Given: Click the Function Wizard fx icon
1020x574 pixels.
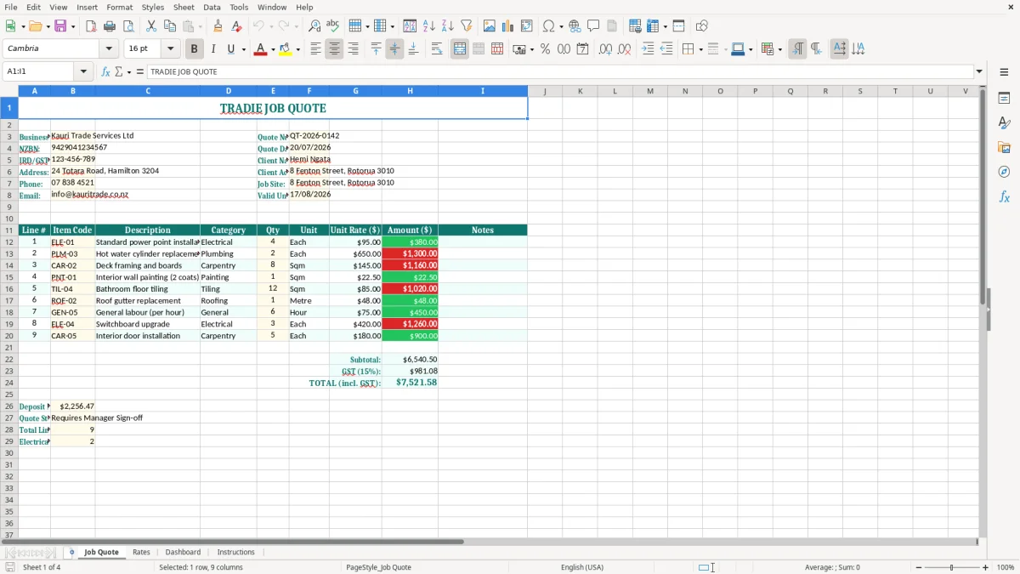Looking at the screenshot, I should [106, 71].
